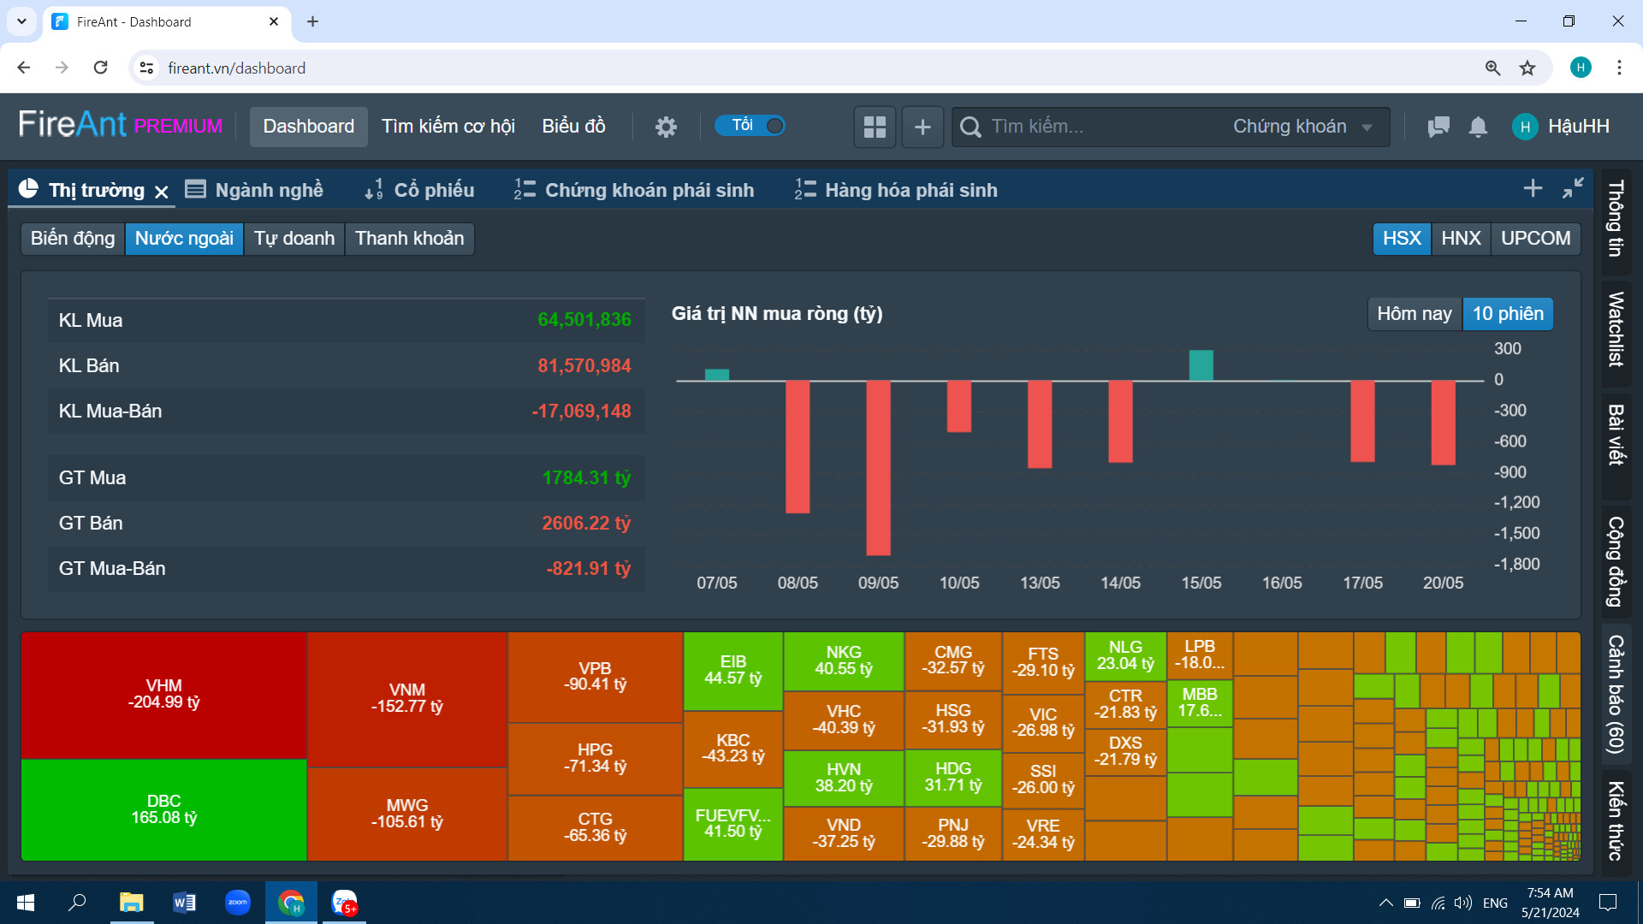Click the Thanh khoản button
The height and width of the screenshot is (924, 1643).
[409, 239]
